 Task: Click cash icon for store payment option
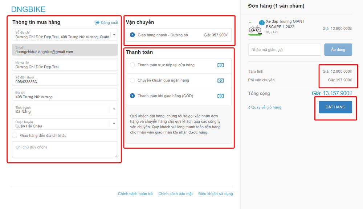click(x=220, y=65)
